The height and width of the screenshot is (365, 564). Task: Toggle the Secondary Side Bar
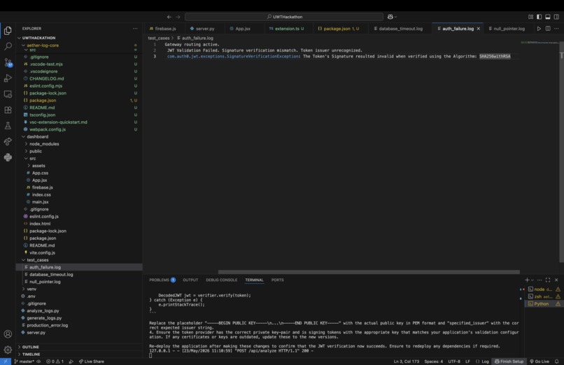coord(556,17)
